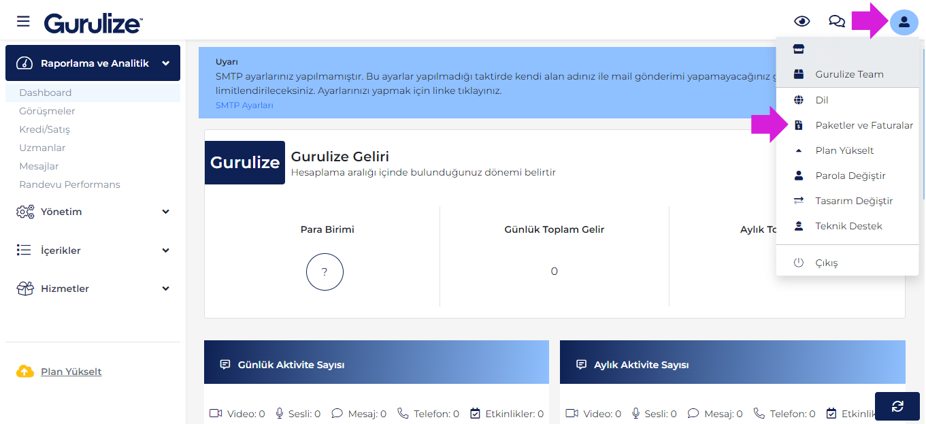
Task: Click the user profile avatar icon
Action: point(904,22)
